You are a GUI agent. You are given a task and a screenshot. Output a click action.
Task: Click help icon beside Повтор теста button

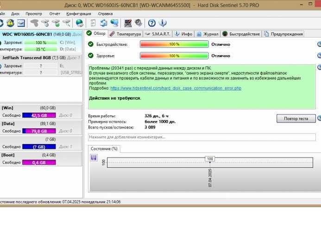tap(319, 118)
